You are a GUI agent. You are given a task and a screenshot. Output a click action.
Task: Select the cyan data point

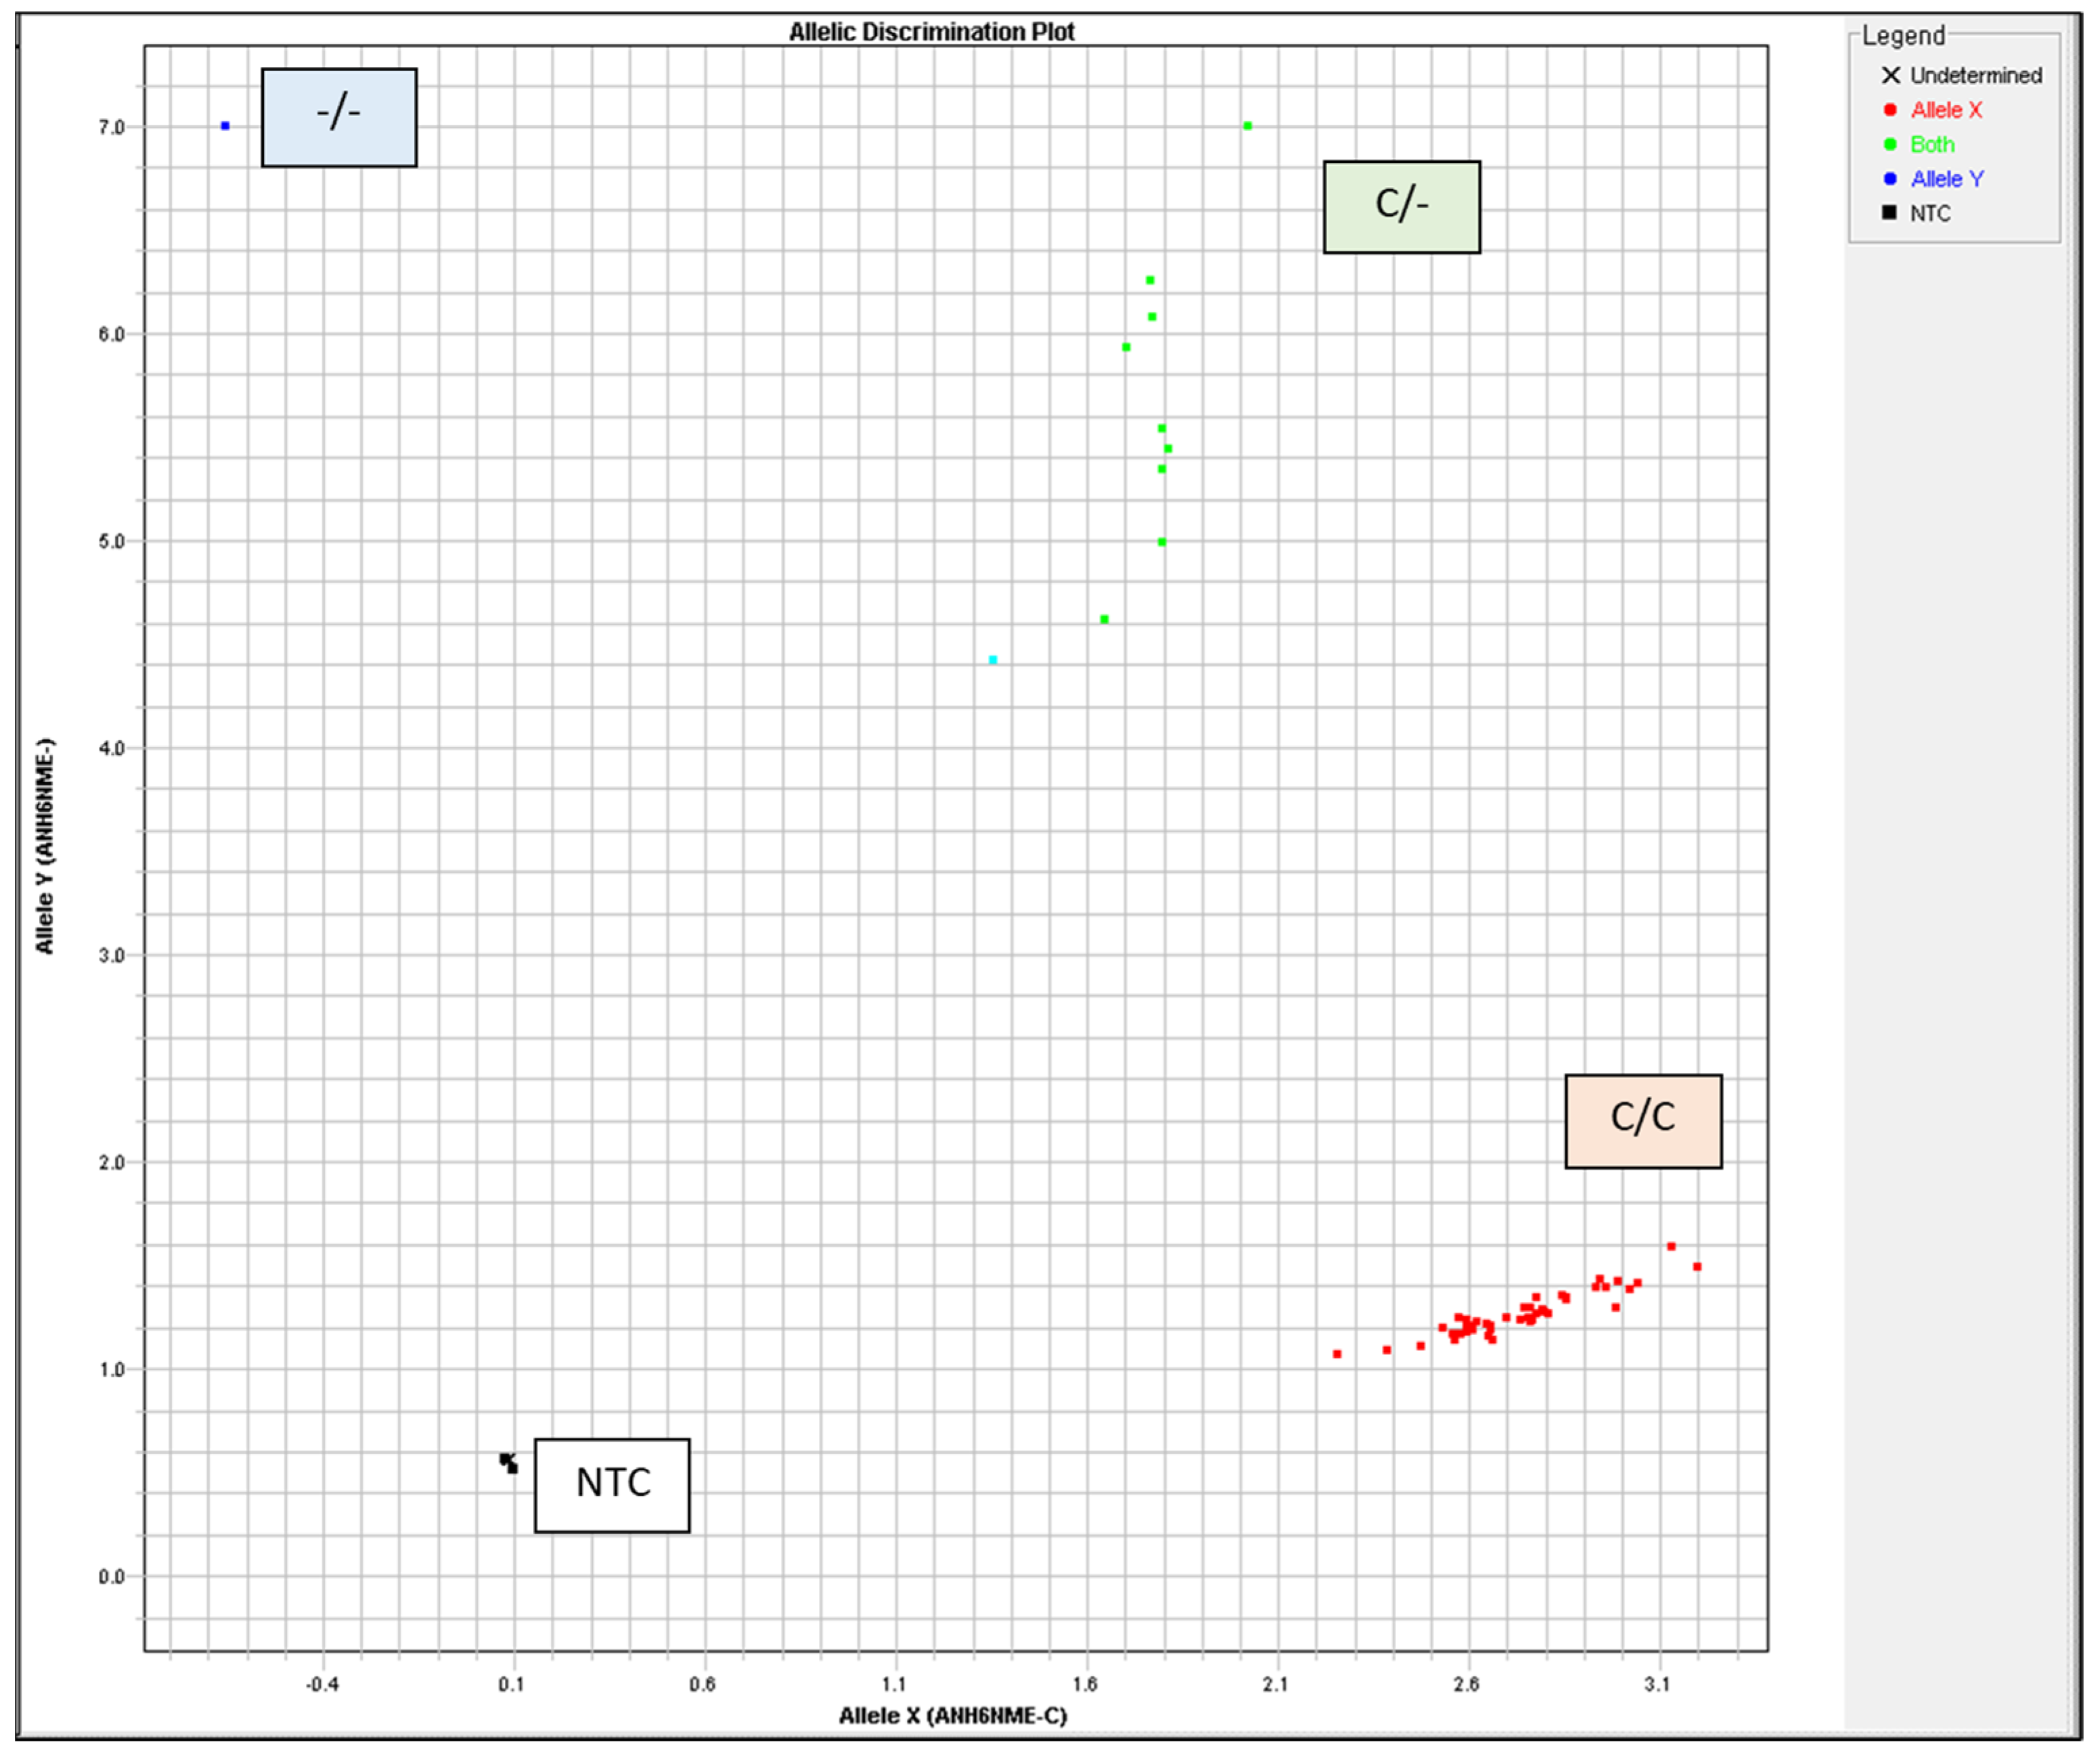[x=993, y=660]
